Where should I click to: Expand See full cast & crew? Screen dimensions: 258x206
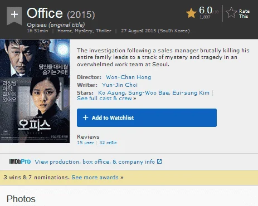(106, 99)
